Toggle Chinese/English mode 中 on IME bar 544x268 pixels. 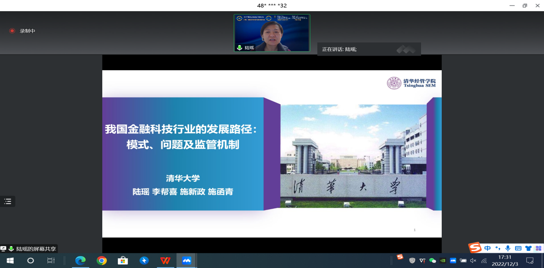click(x=487, y=248)
